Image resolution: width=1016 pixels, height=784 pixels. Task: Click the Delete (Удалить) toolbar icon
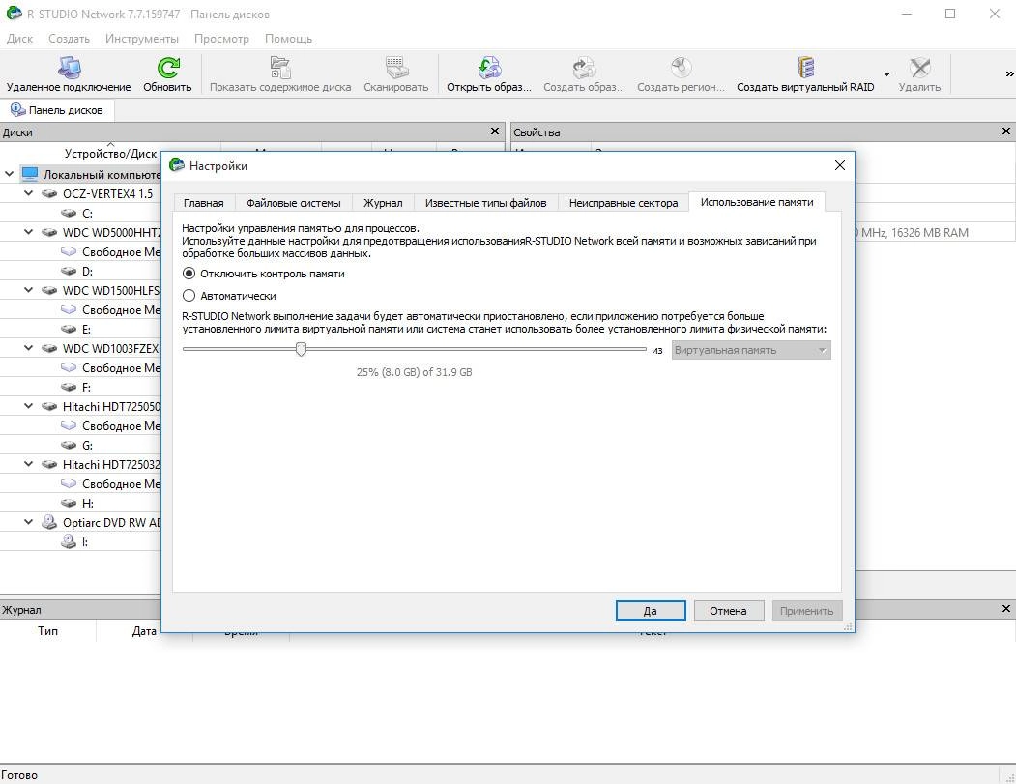pyautogui.click(x=919, y=68)
